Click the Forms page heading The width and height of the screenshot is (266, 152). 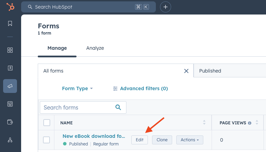point(48,26)
